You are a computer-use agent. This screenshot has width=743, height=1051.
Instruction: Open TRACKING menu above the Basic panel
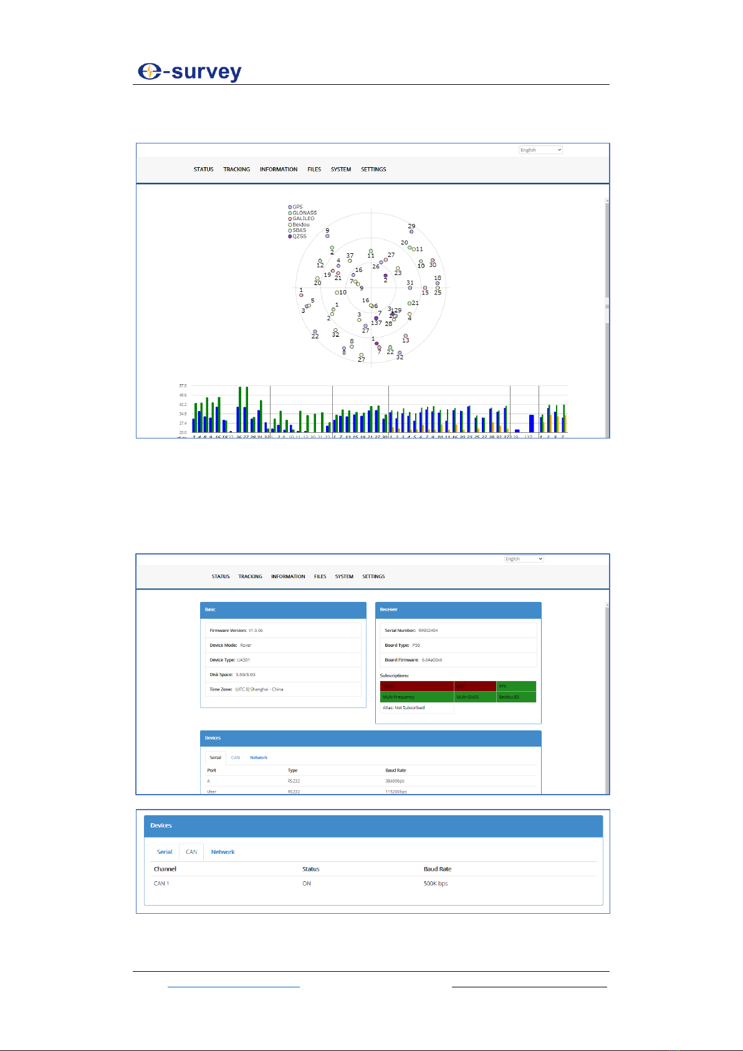(250, 577)
